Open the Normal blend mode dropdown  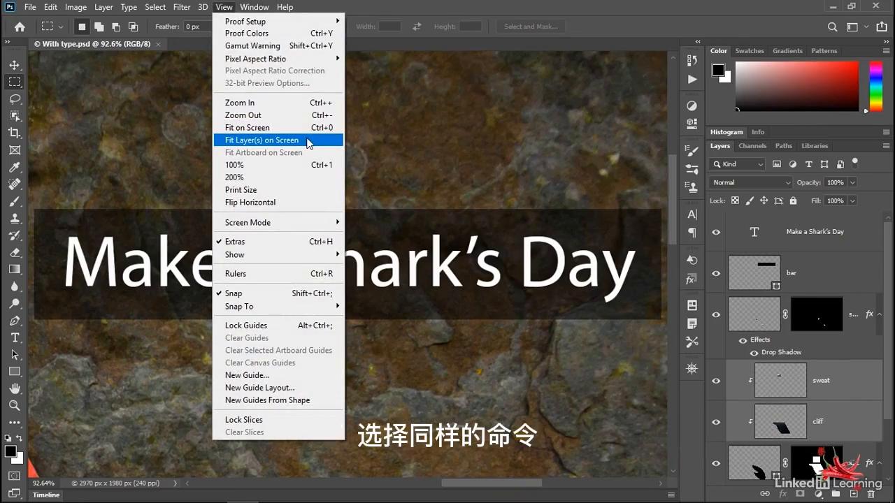coord(751,182)
